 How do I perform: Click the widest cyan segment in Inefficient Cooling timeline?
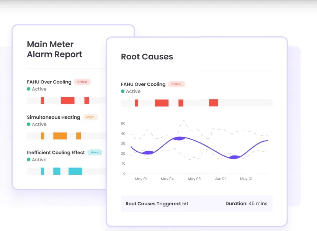[x=75, y=171]
